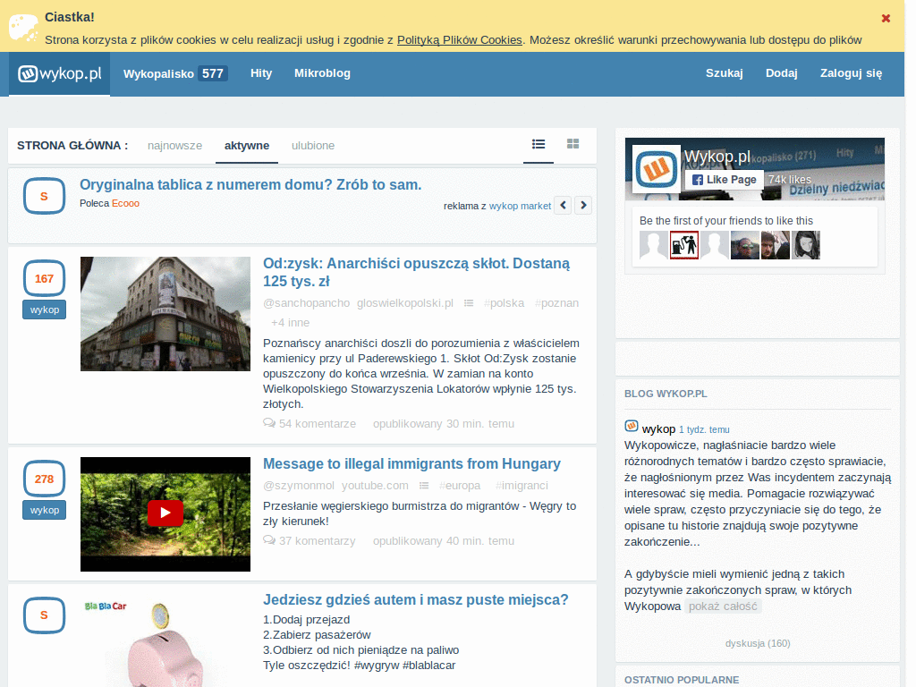The image size is (916, 687).
Task: Open the Poznań building article thumbnail
Action: click(x=165, y=314)
